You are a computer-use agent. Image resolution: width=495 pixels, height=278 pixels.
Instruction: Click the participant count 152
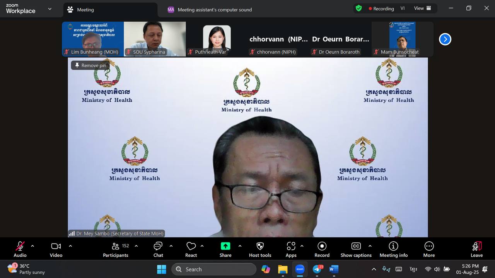(125, 246)
